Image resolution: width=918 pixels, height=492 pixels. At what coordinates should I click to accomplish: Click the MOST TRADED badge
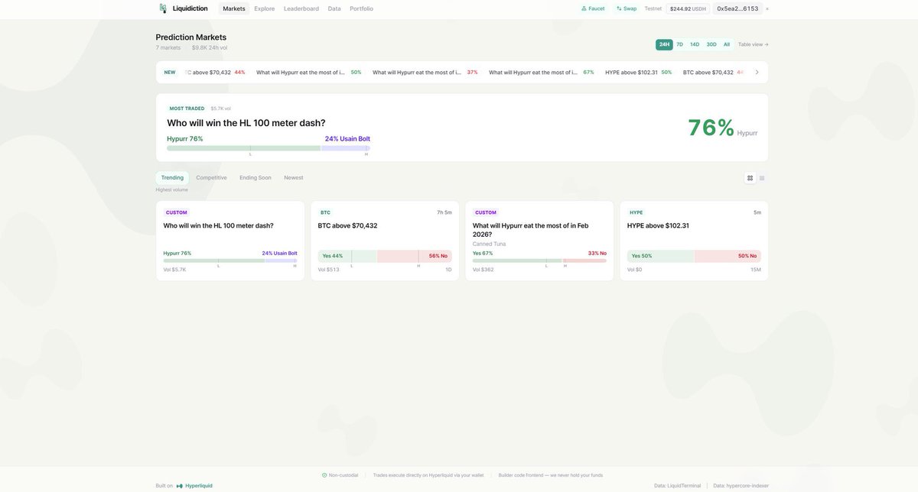tap(187, 108)
